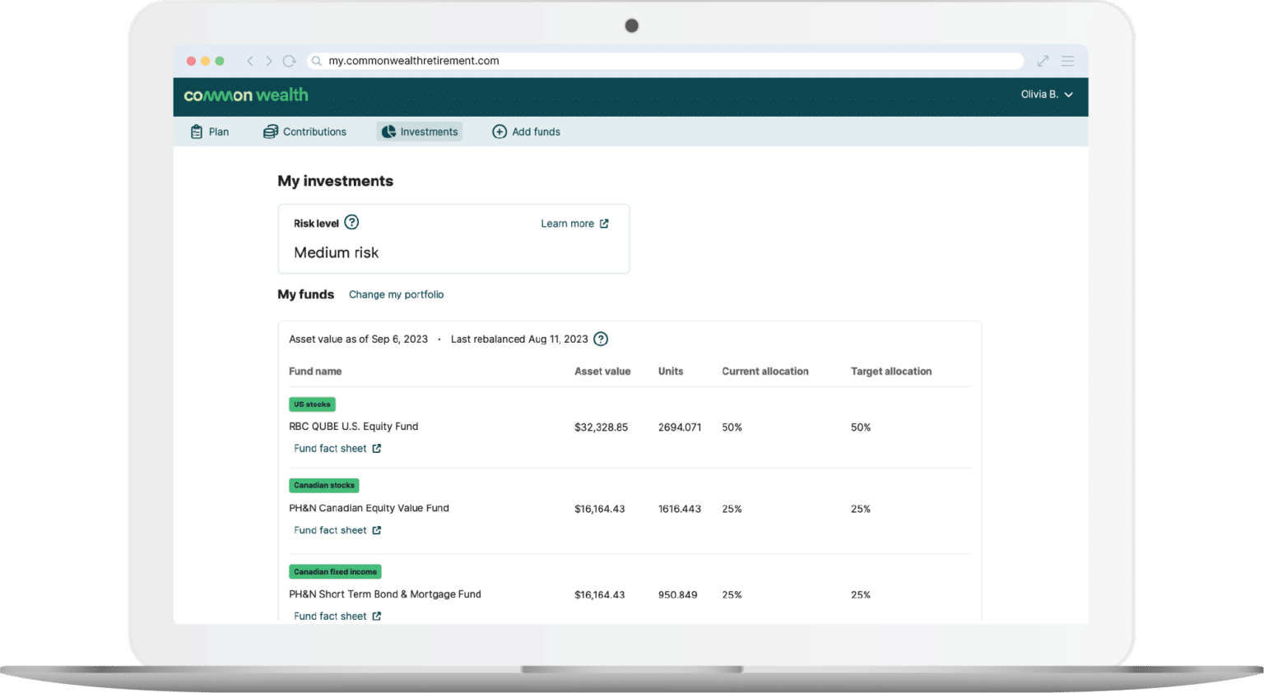Click the Canadian stocks green tag
The height and width of the screenshot is (693, 1264).
(324, 486)
